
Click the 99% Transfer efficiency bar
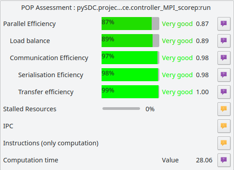click(x=130, y=92)
